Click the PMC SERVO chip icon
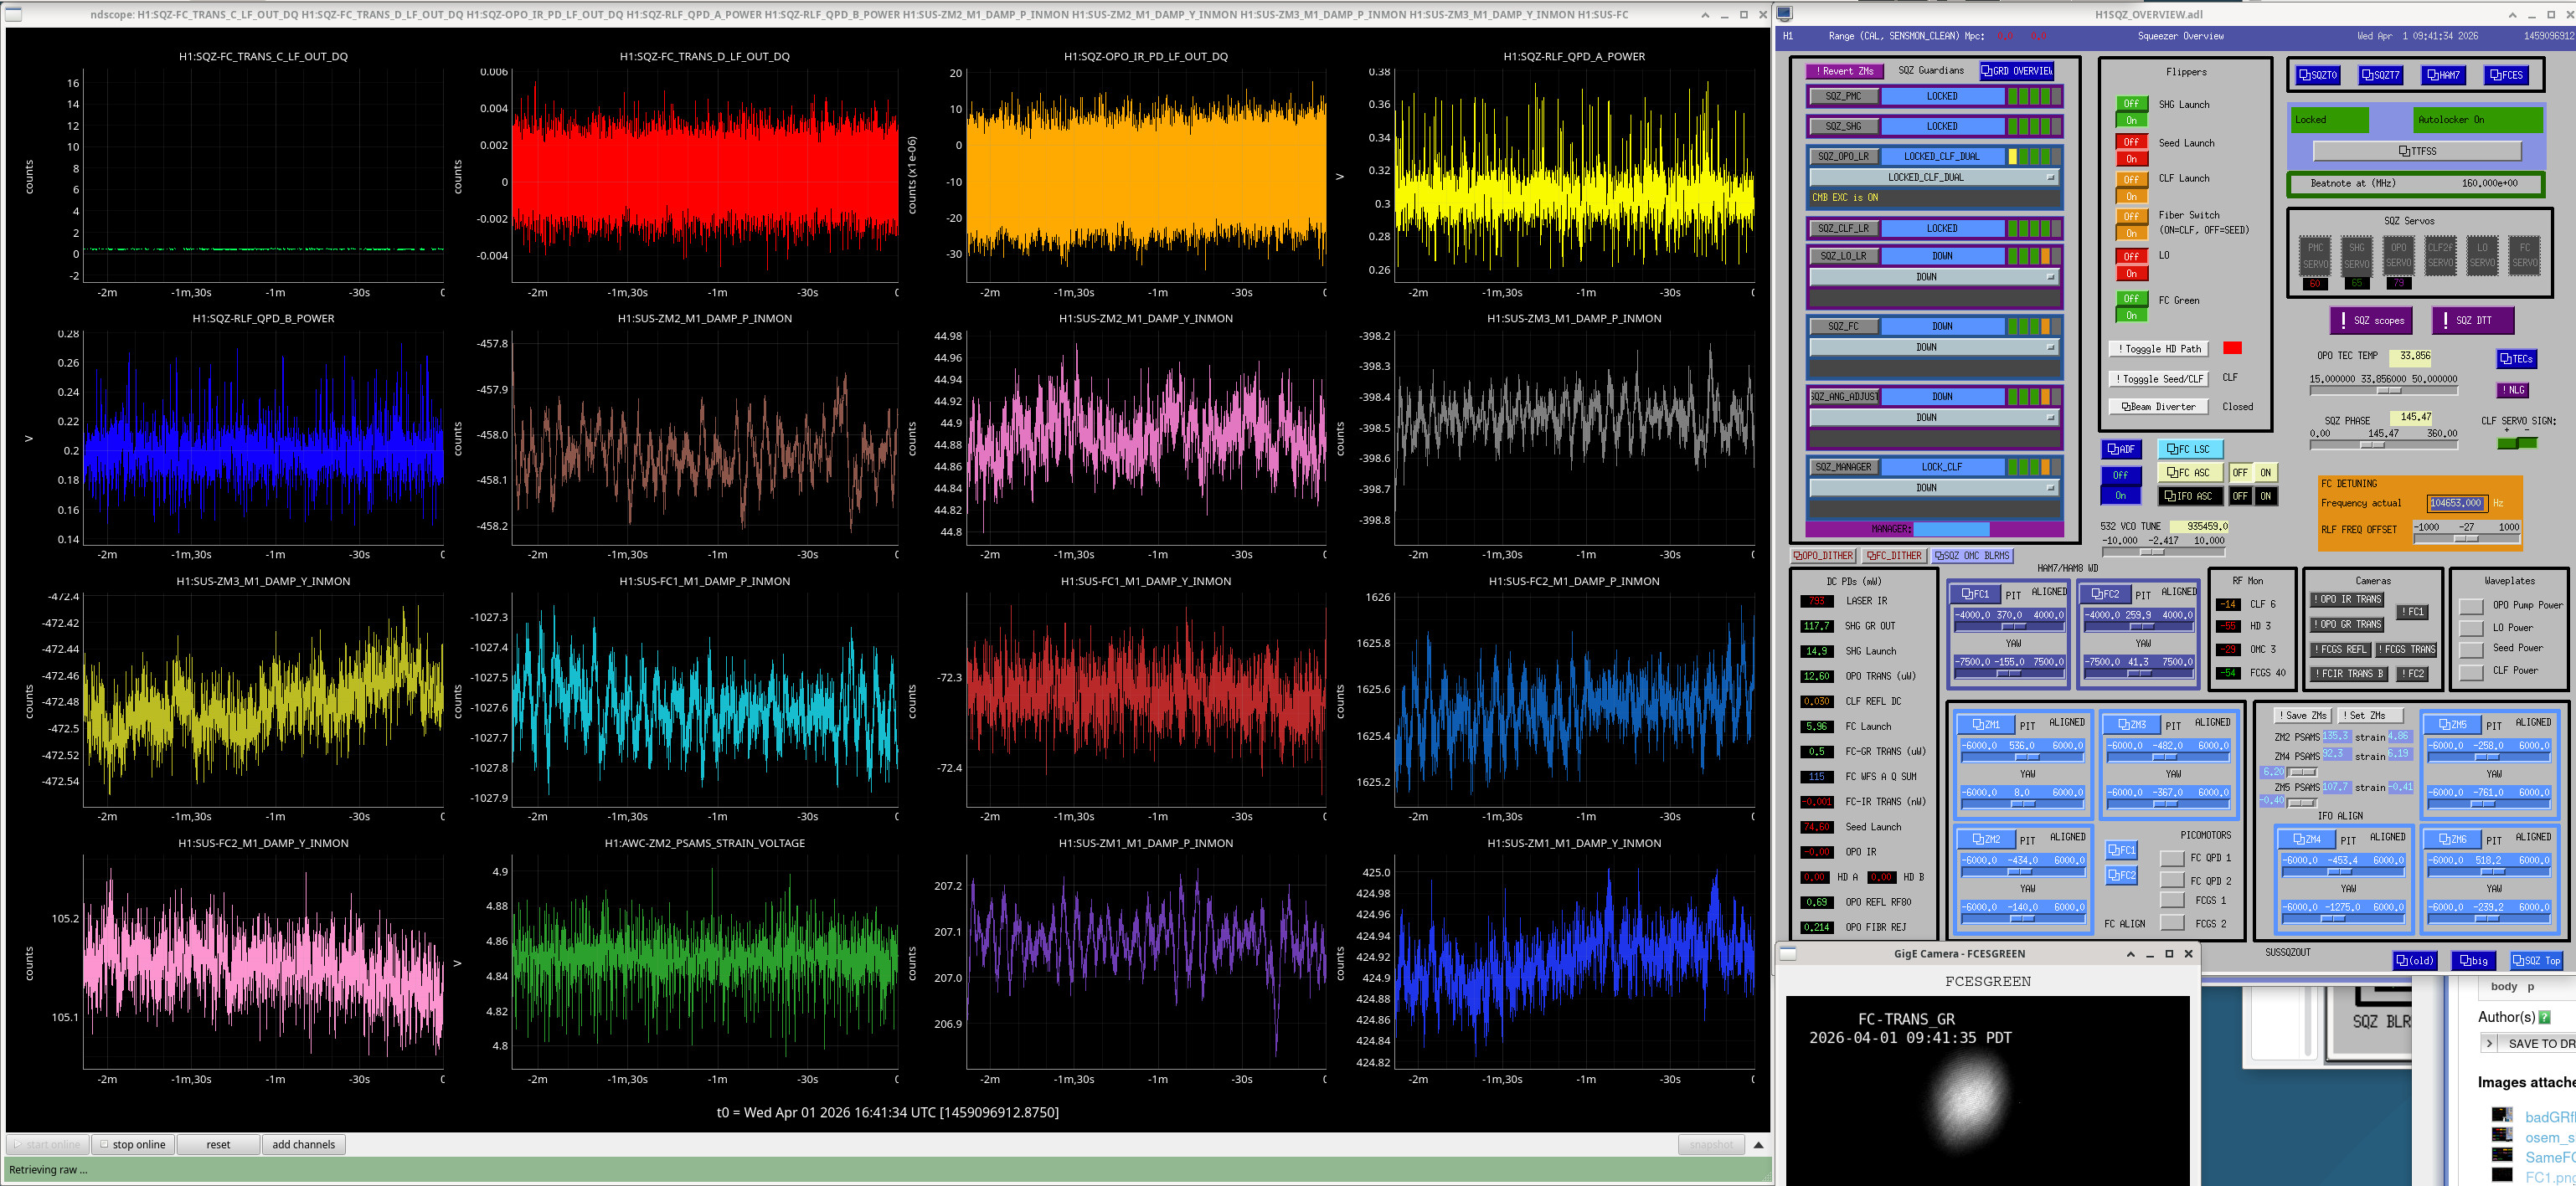Screen dimensions: 2576x1186 coord(2316,256)
